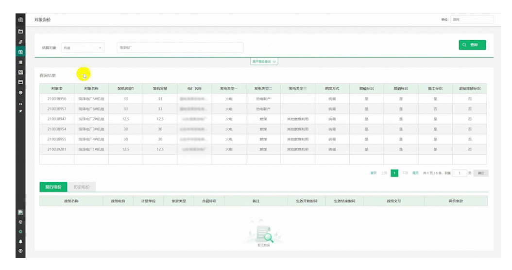Click the notification bell icon in the sidebar
Screen dimensions: 512x270
20,241
